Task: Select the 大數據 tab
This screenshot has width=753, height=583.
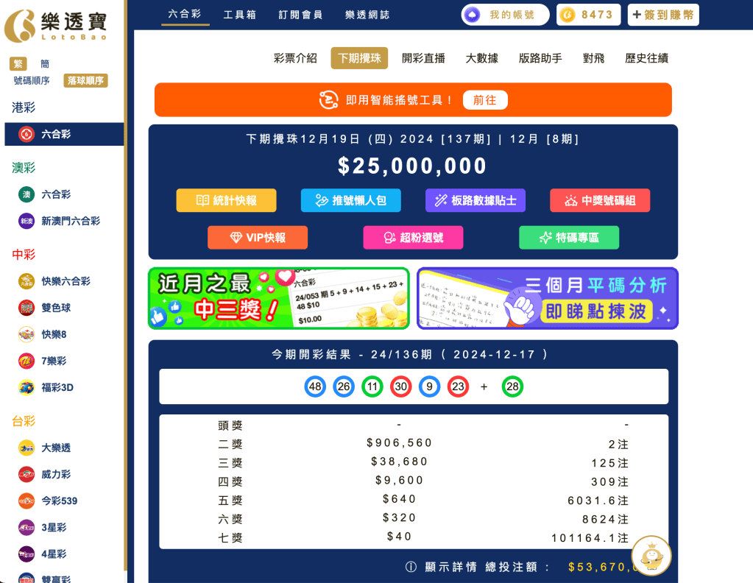Action: coord(481,58)
